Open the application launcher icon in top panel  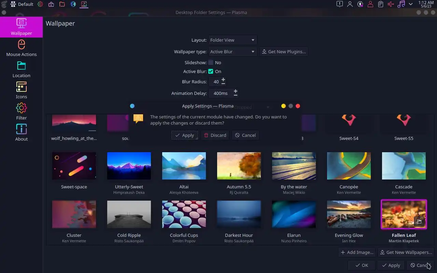[x=4, y=4]
